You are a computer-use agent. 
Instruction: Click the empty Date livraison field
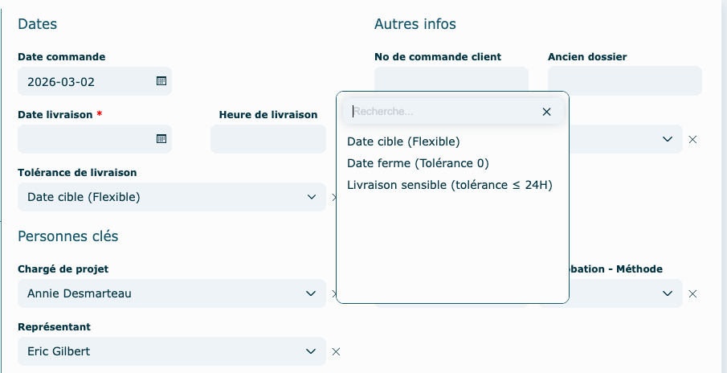[84, 139]
